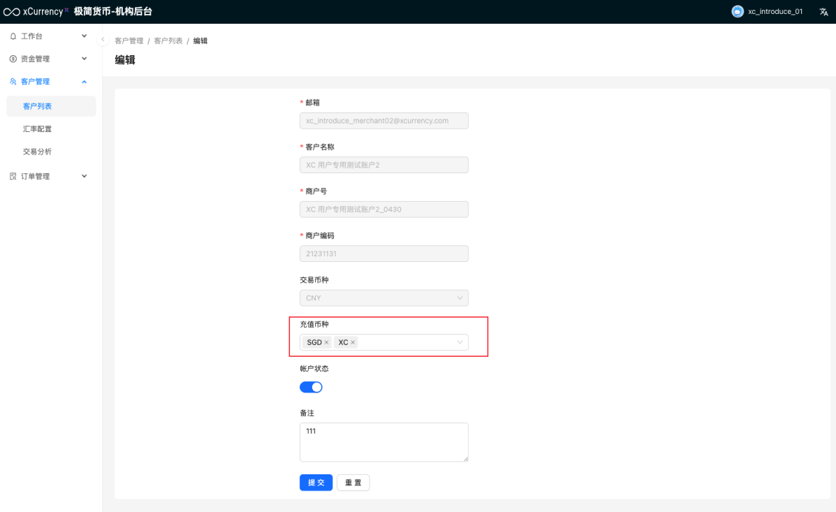This screenshot has height=512, width=836.
Task: Click the 订单管理 document icon
Action: point(13,177)
